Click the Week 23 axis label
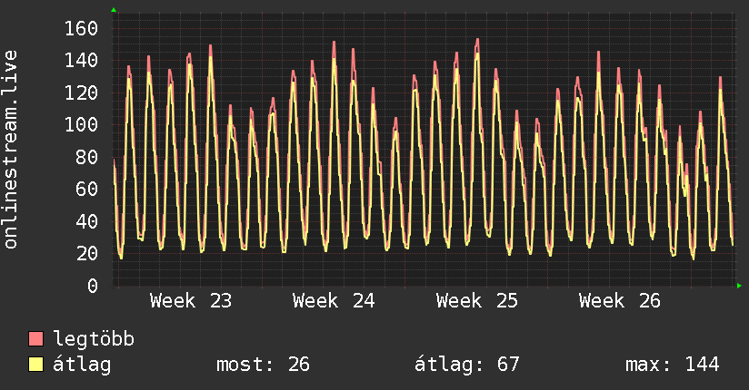The height and width of the screenshot is (390, 749). pos(191,301)
